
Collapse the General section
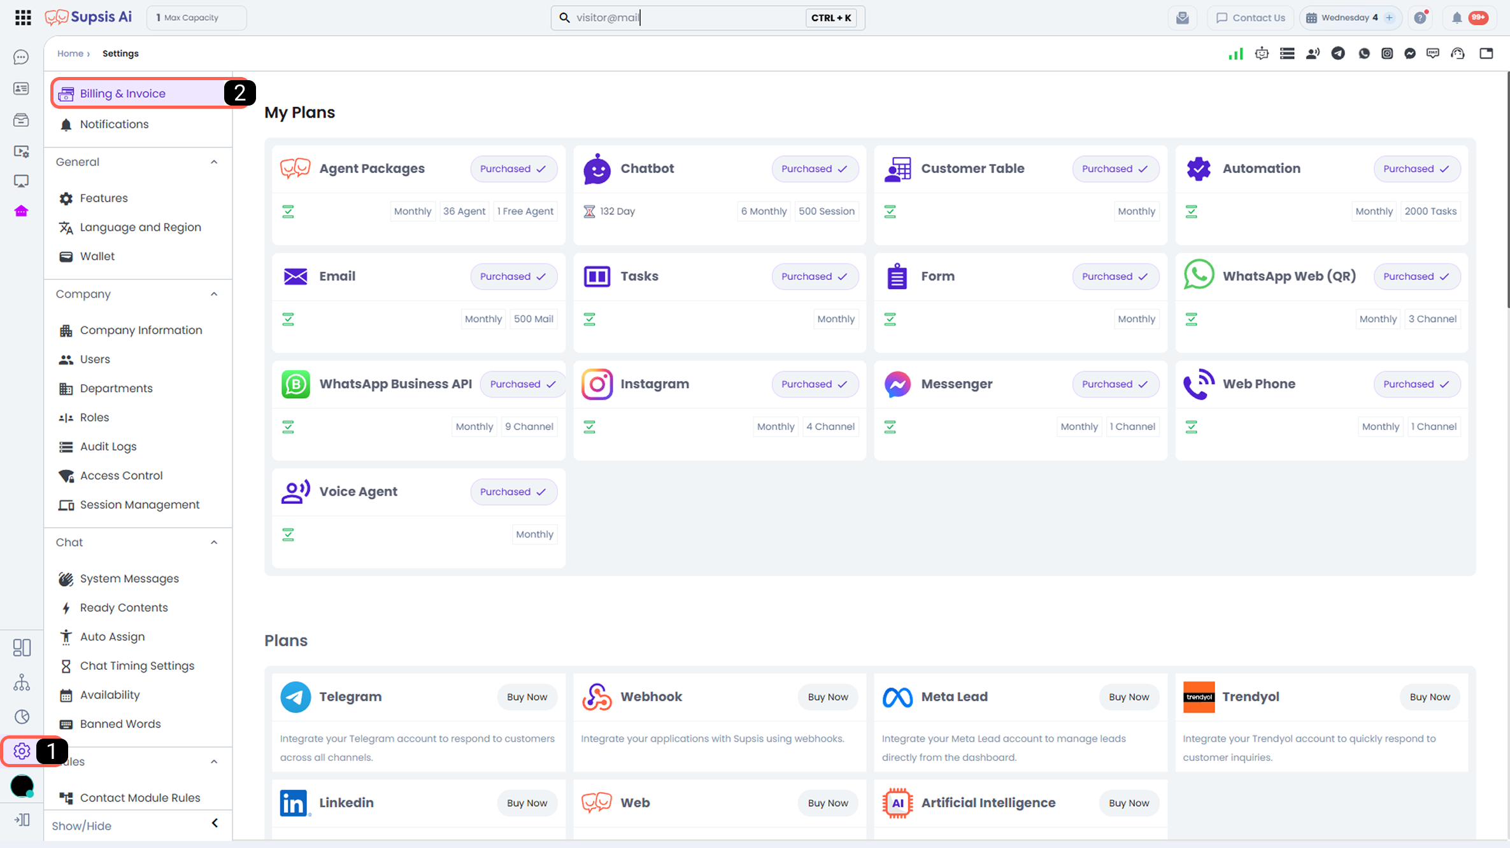point(214,162)
